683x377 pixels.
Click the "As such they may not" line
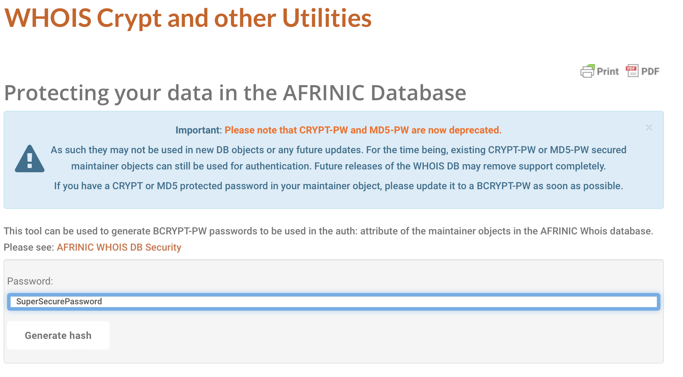[x=338, y=150]
